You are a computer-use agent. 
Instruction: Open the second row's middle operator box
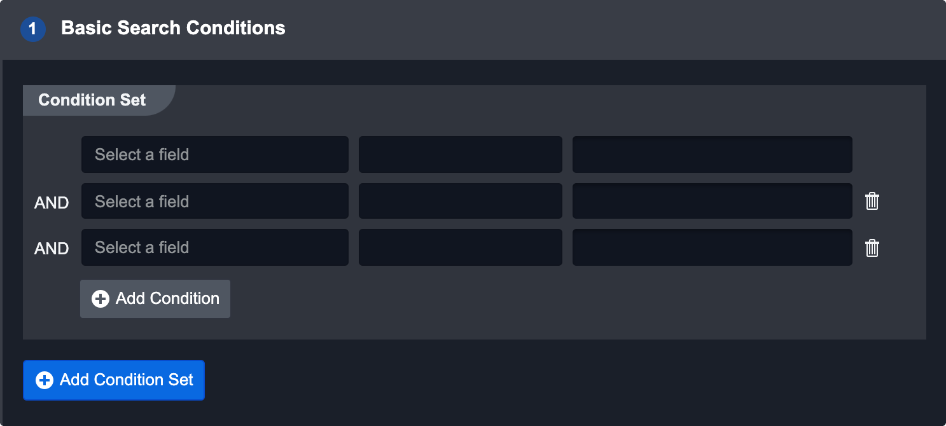pyautogui.click(x=460, y=202)
